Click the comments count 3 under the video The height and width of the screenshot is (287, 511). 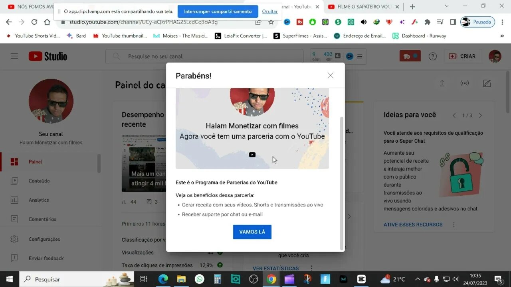click(x=152, y=202)
